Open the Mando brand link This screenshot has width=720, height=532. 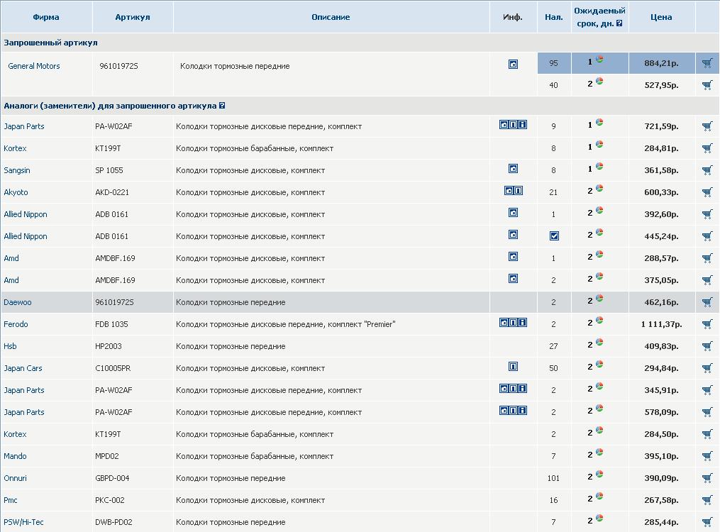(x=15, y=456)
